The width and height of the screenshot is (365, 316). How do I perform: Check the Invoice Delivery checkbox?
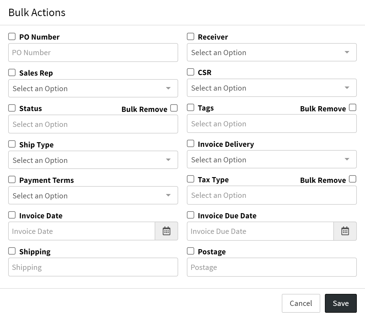(190, 144)
